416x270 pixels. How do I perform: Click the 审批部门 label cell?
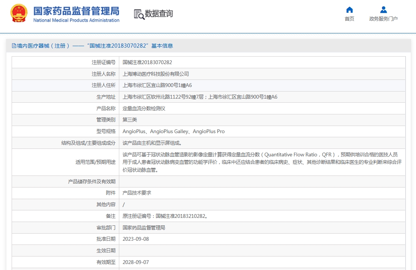pos(66,228)
